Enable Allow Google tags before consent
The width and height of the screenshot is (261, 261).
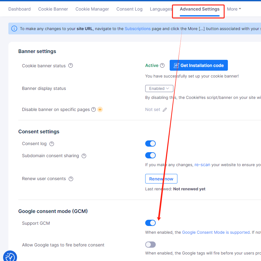150,245
